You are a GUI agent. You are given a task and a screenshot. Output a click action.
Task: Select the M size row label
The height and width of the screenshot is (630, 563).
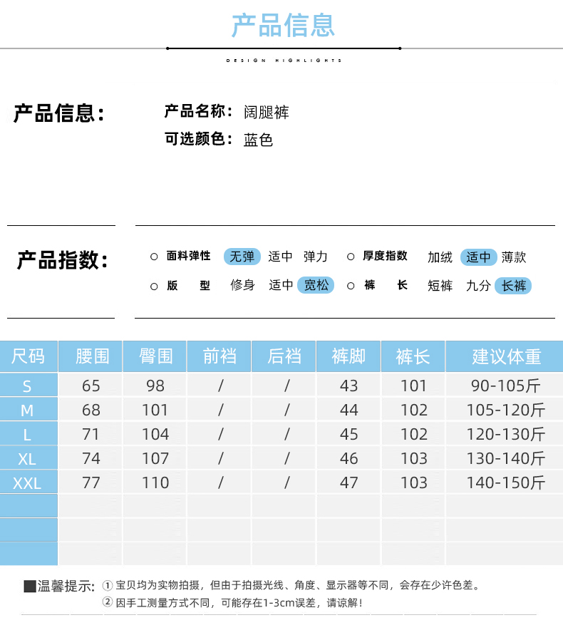click(27, 410)
